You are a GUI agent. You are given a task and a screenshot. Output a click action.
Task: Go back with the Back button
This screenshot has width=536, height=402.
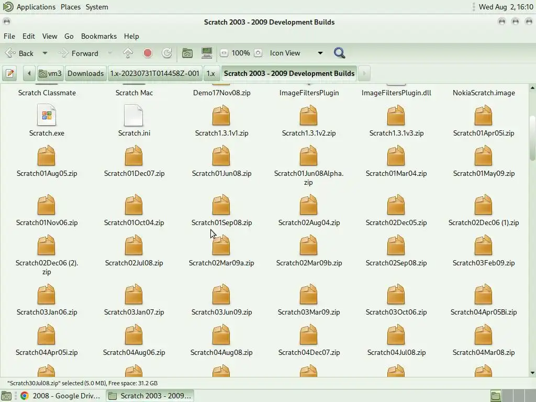[x=20, y=53]
